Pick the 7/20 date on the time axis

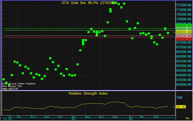click(47, 117)
